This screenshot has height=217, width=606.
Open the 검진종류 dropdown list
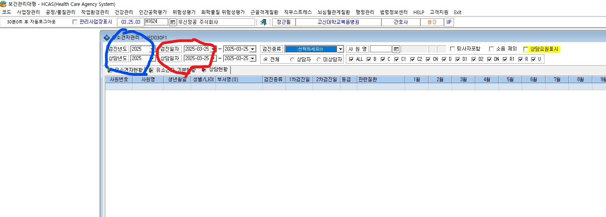340,49
